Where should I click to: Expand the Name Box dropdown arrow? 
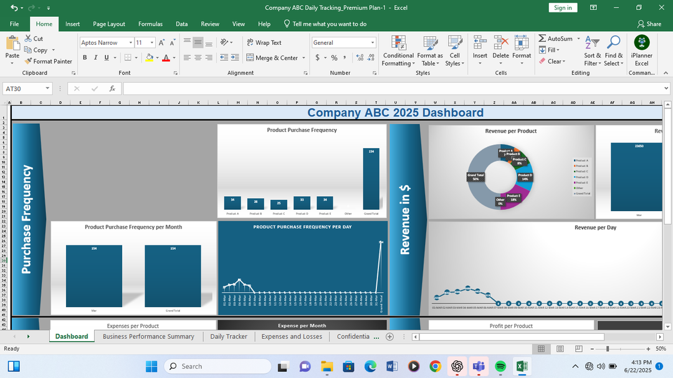[47, 88]
